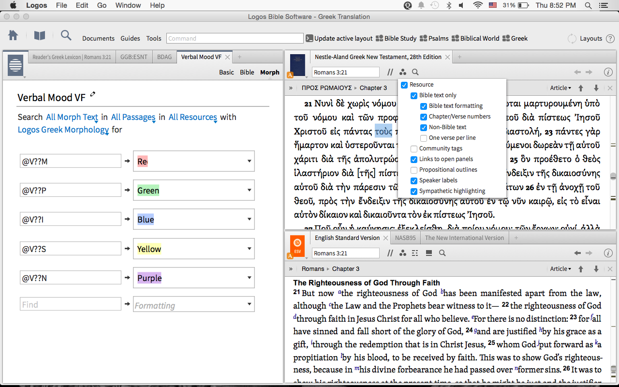
Task: Go back in ESV panel history
Action: (577, 253)
